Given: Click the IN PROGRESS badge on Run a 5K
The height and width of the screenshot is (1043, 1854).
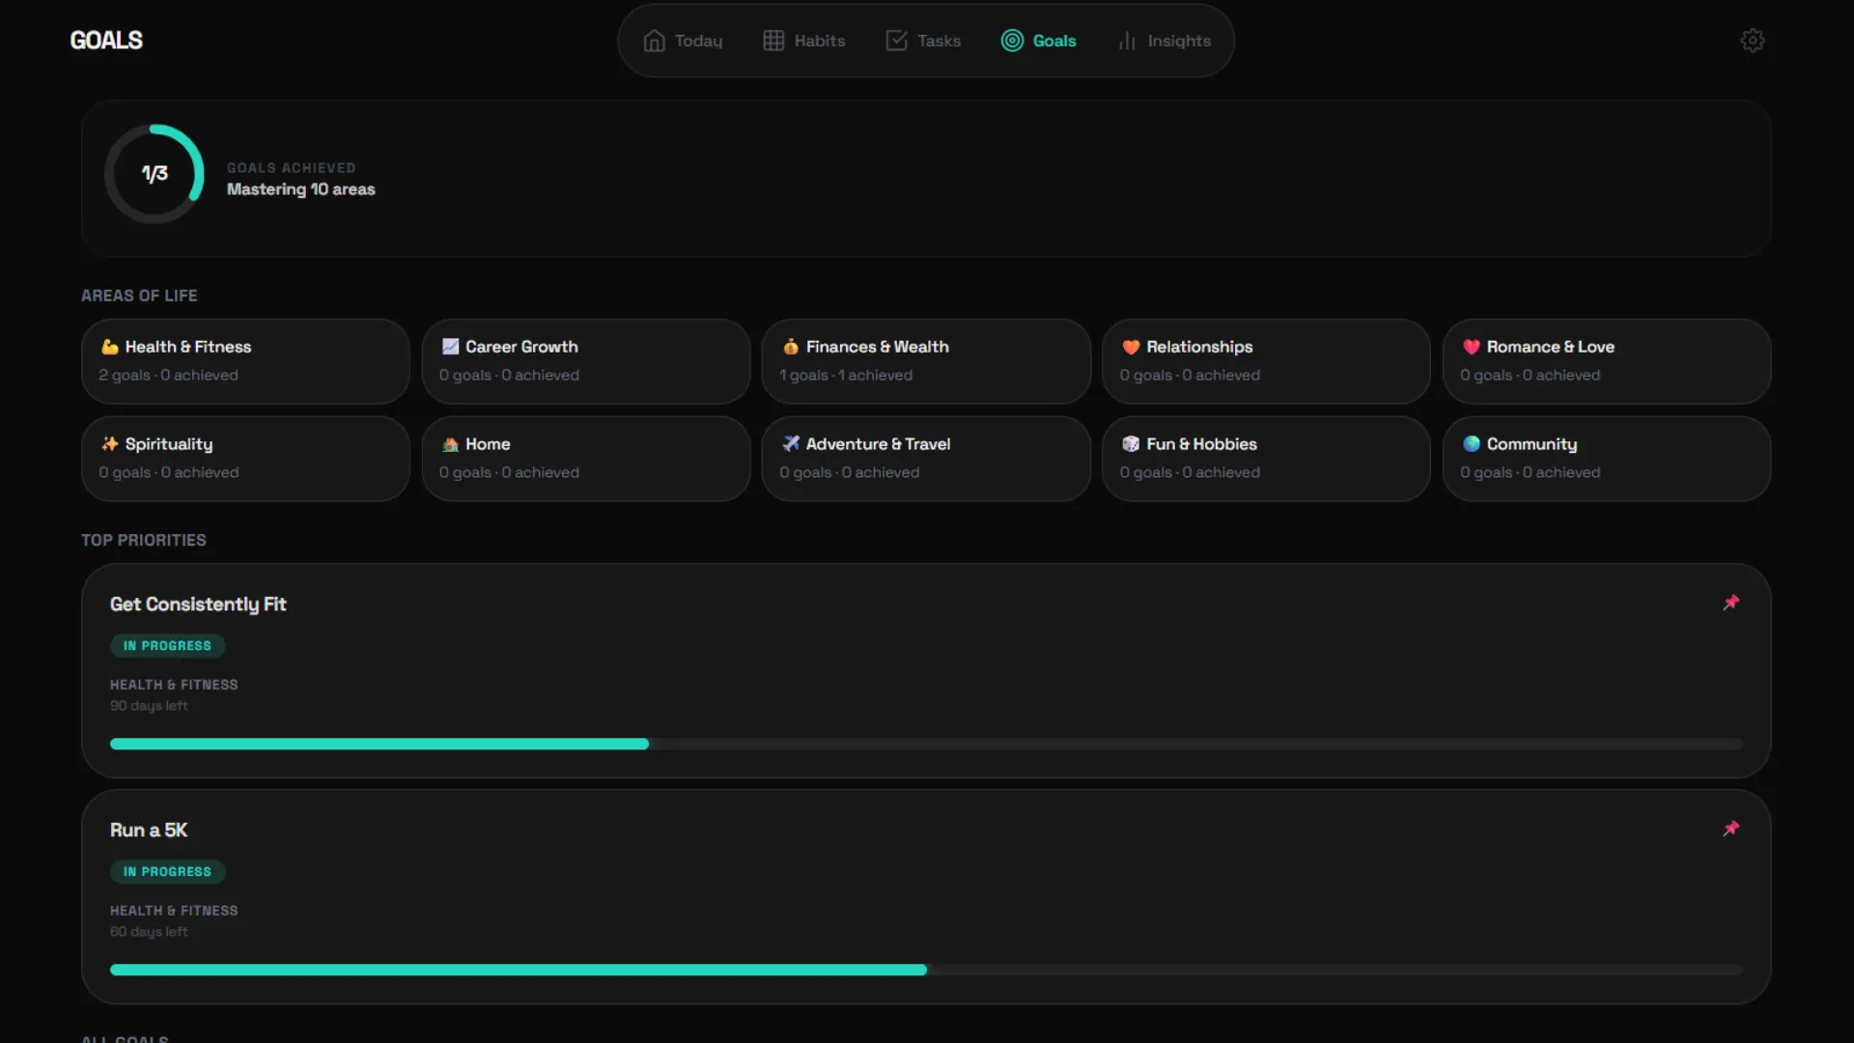Looking at the screenshot, I should click(167, 872).
